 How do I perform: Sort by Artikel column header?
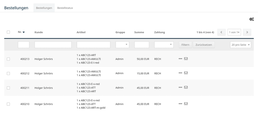coord(81,32)
